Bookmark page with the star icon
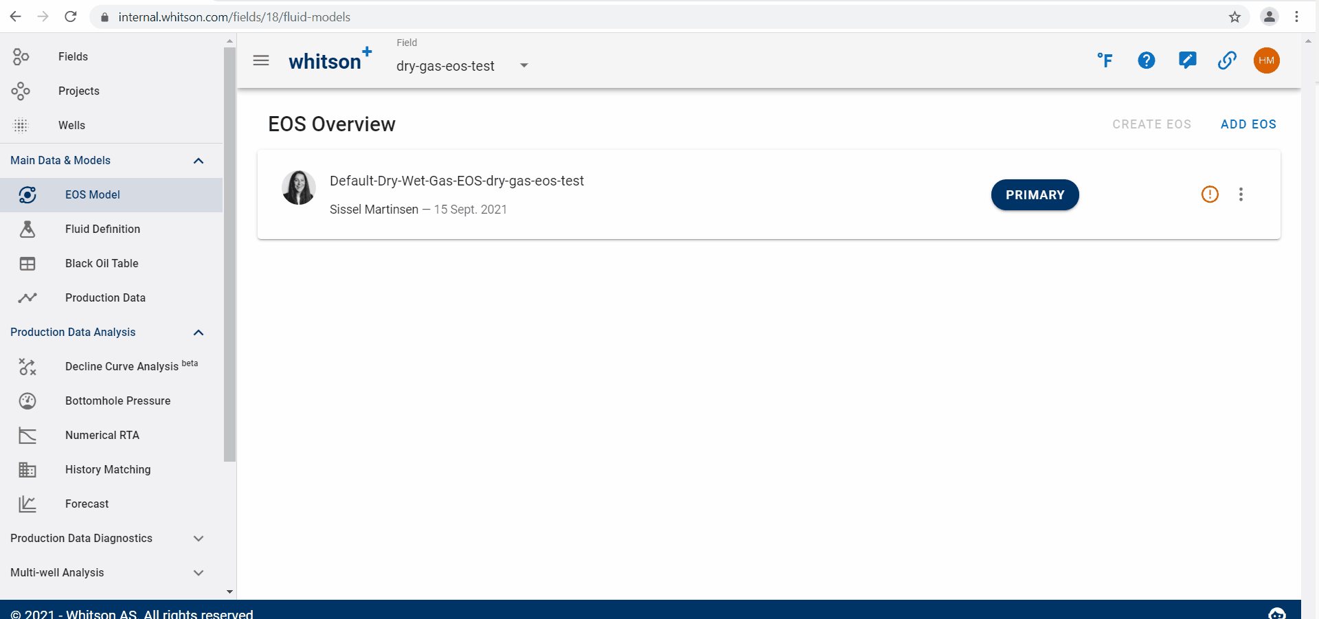1319x619 pixels. click(x=1235, y=16)
